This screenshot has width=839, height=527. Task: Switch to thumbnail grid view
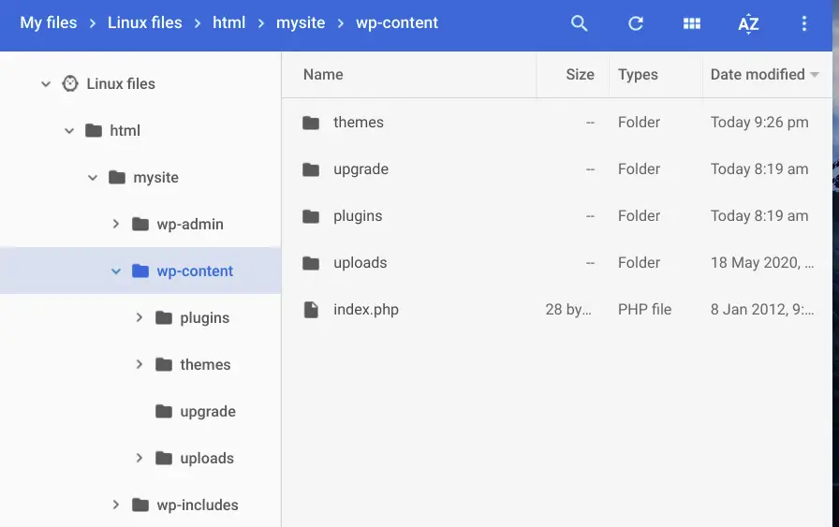tap(692, 23)
